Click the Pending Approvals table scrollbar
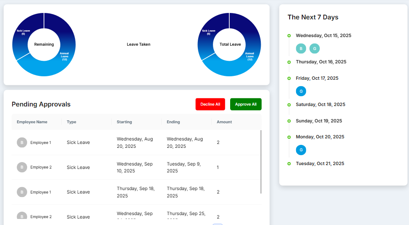The height and width of the screenshot is (225, 409). click(261, 162)
